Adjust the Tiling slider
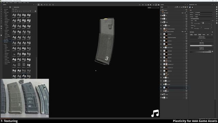218x123 pixels. point(198,24)
